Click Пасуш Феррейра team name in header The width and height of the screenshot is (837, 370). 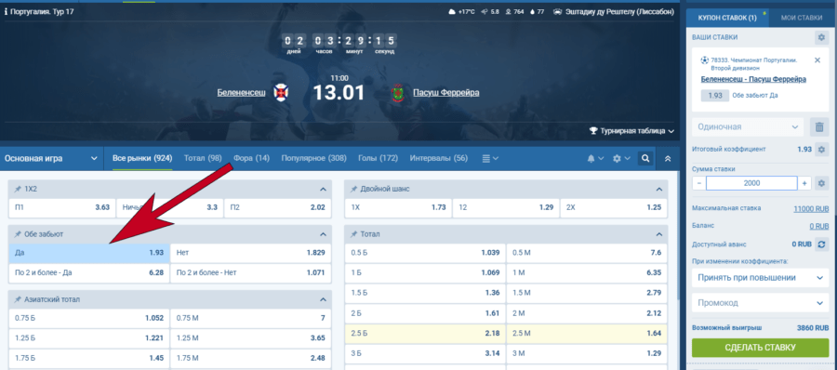pyautogui.click(x=445, y=92)
